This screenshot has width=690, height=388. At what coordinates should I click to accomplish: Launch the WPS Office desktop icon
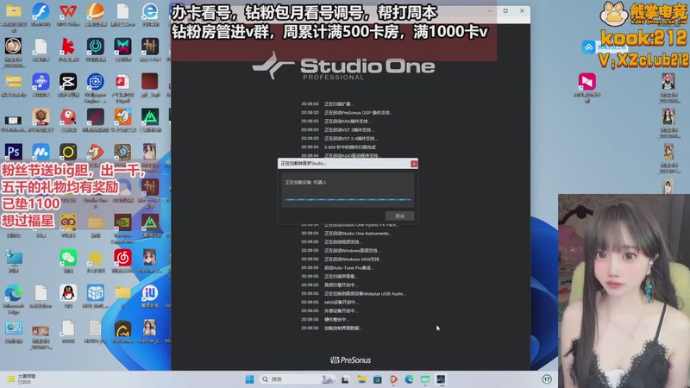[x=68, y=12]
